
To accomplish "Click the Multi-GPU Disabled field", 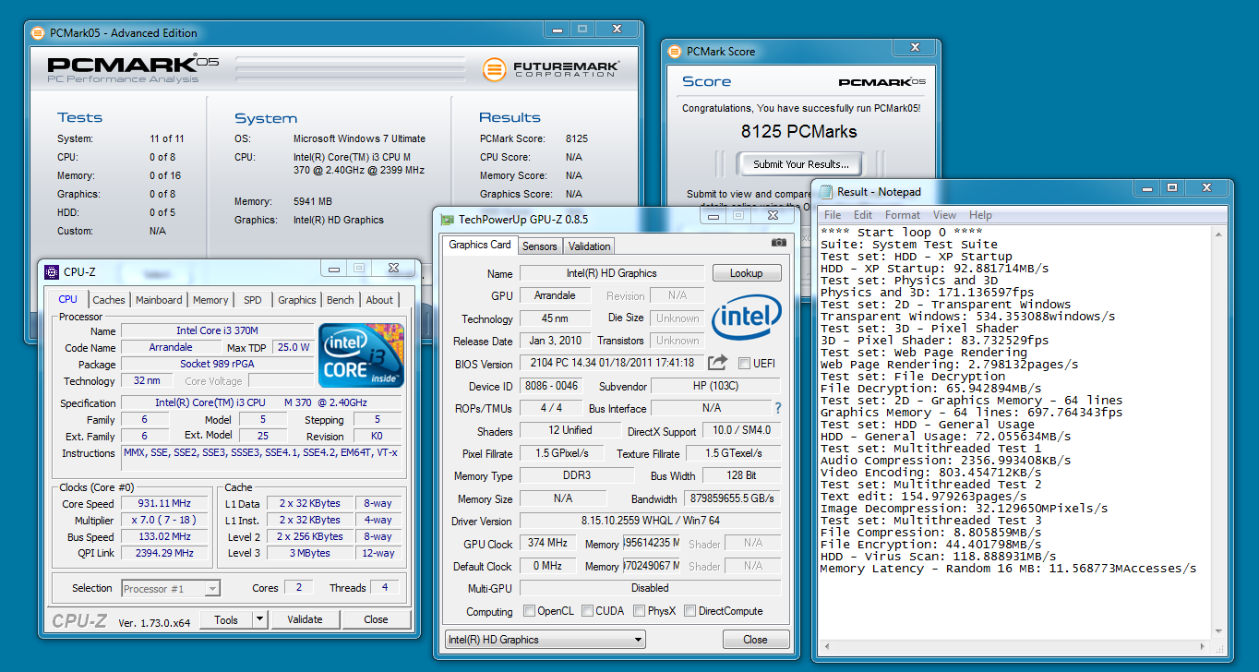I will coord(650,588).
